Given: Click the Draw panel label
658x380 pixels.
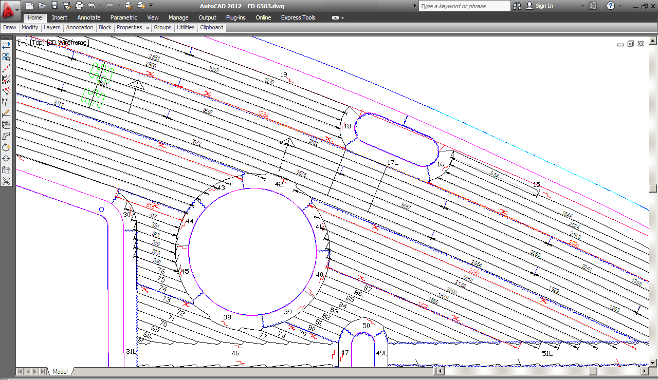Looking at the screenshot, I should click(x=9, y=27).
